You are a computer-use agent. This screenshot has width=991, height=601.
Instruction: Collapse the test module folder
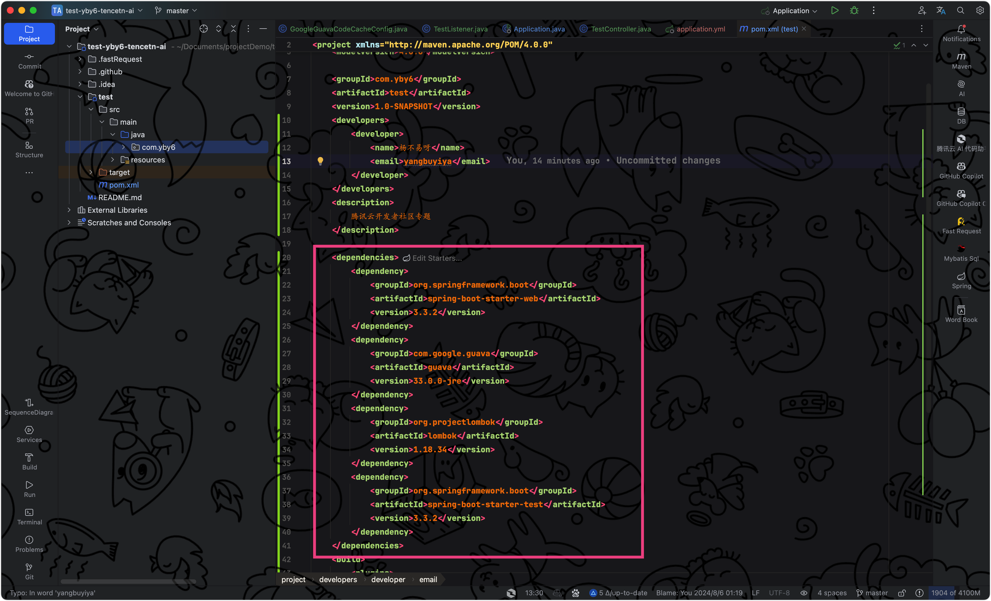coord(80,97)
